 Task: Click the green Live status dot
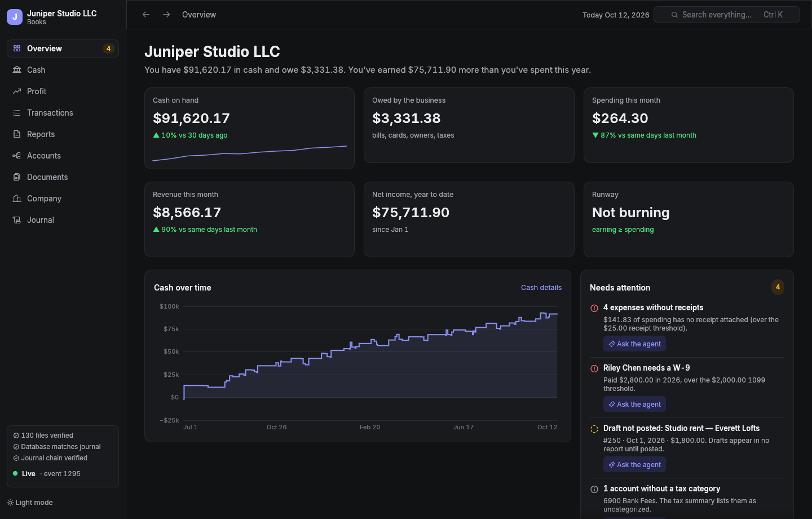coord(15,473)
